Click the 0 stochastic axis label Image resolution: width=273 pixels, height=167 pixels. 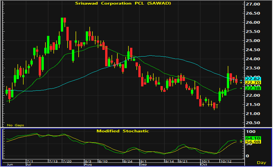point(247,156)
